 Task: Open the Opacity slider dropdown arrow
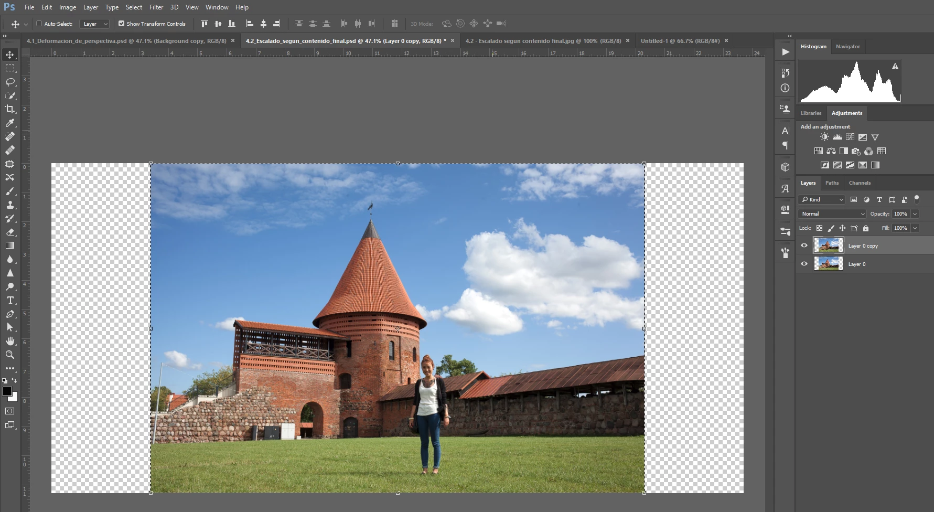pos(915,214)
